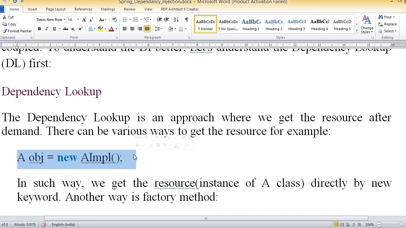The image size is (406, 228).
Task: Toggle Strikethrough formatting
Action: click(65, 29)
